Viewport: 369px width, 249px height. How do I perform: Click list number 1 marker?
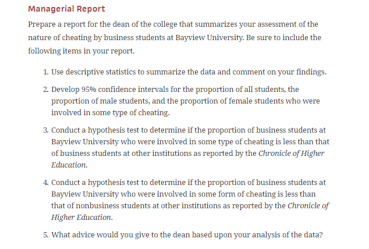(45, 72)
